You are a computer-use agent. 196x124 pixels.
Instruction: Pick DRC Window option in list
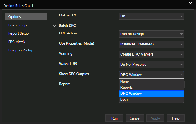click(x=151, y=94)
